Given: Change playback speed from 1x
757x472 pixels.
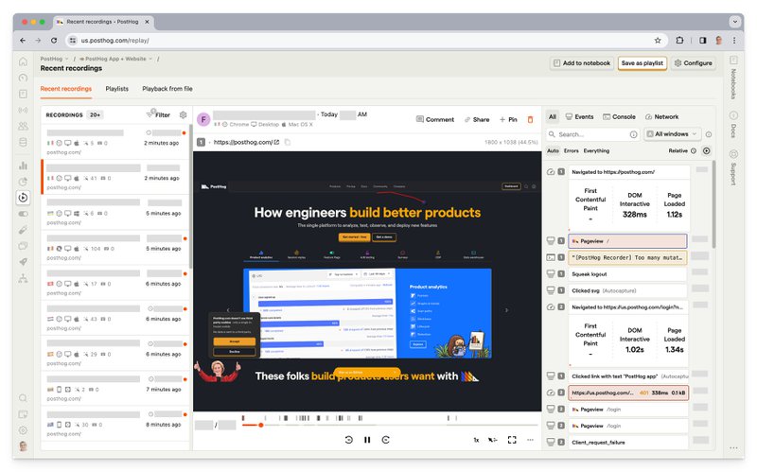Looking at the screenshot, I should [x=476, y=440].
